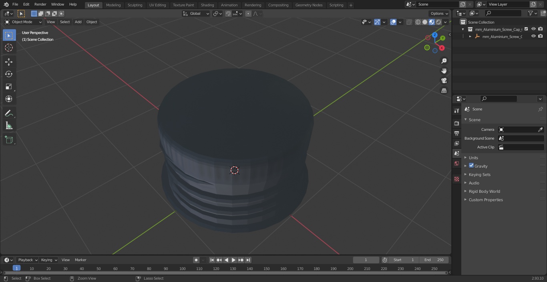Open the Output properties tab

click(x=457, y=133)
